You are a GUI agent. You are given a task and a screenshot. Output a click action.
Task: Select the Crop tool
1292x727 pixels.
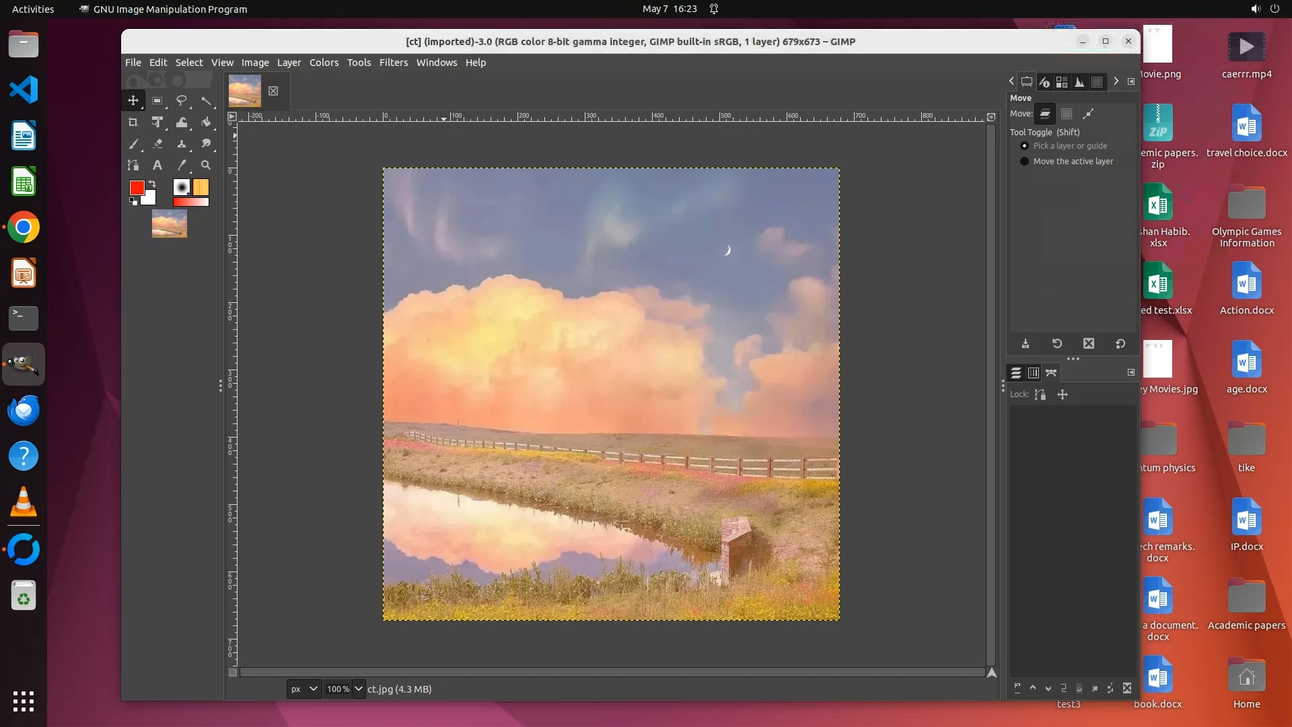pos(133,123)
